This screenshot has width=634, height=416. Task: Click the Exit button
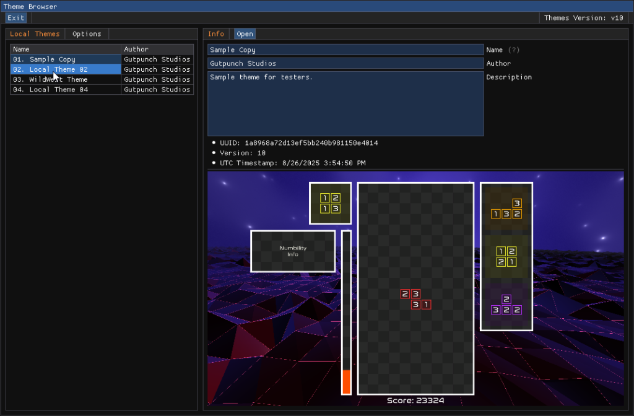pyautogui.click(x=16, y=18)
